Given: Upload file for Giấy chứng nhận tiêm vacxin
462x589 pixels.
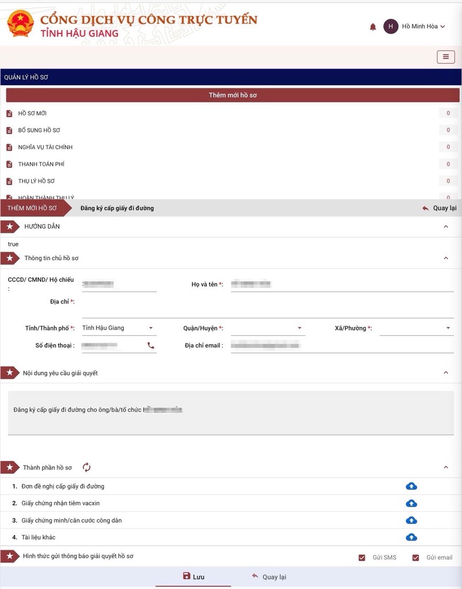Looking at the screenshot, I should (x=411, y=503).
